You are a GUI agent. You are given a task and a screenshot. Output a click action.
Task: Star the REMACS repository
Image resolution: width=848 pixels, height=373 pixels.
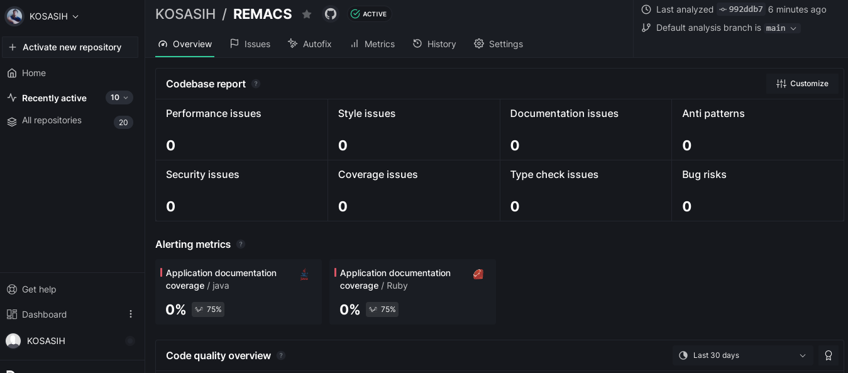coord(307,14)
